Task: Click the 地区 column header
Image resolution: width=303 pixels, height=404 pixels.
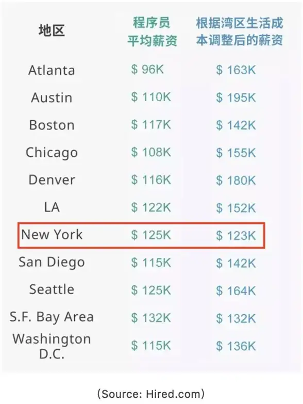Action: (x=52, y=30)
